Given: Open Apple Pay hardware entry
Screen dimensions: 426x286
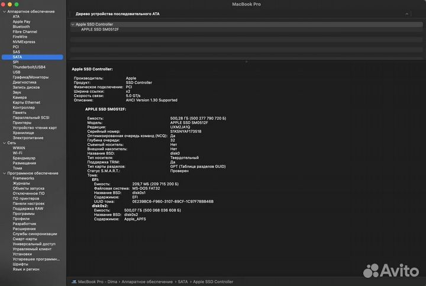Looking at the screenshot, I should [21, 22].
